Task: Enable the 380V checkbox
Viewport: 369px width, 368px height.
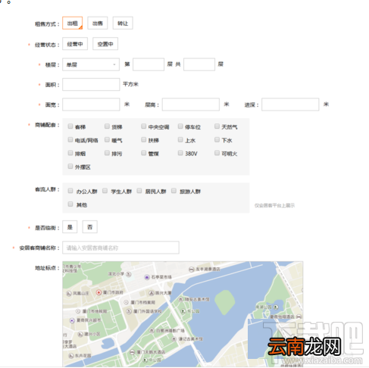Action: (x=180, y=153)
